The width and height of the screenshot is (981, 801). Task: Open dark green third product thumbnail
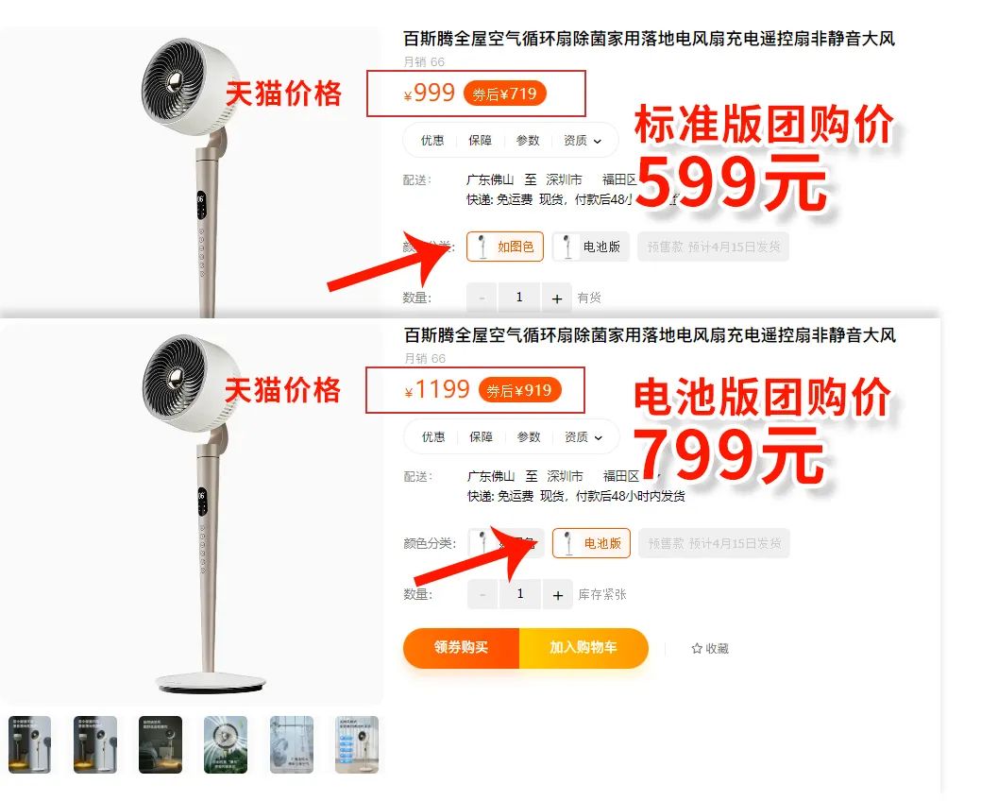click(x=161, y=744)
